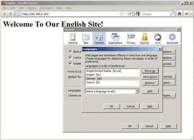
Task: Click the Add language button
Action: click(x=150, y=91)
